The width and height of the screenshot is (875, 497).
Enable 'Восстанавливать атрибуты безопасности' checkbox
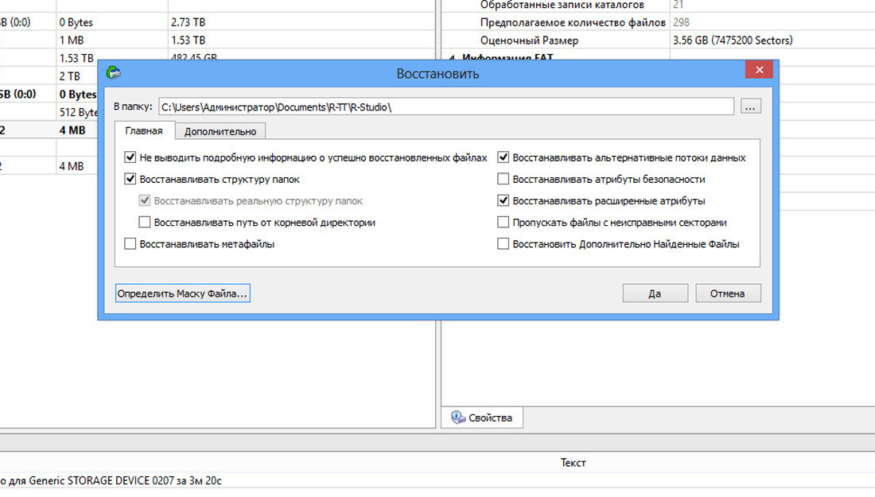click(x=504, y=180)
